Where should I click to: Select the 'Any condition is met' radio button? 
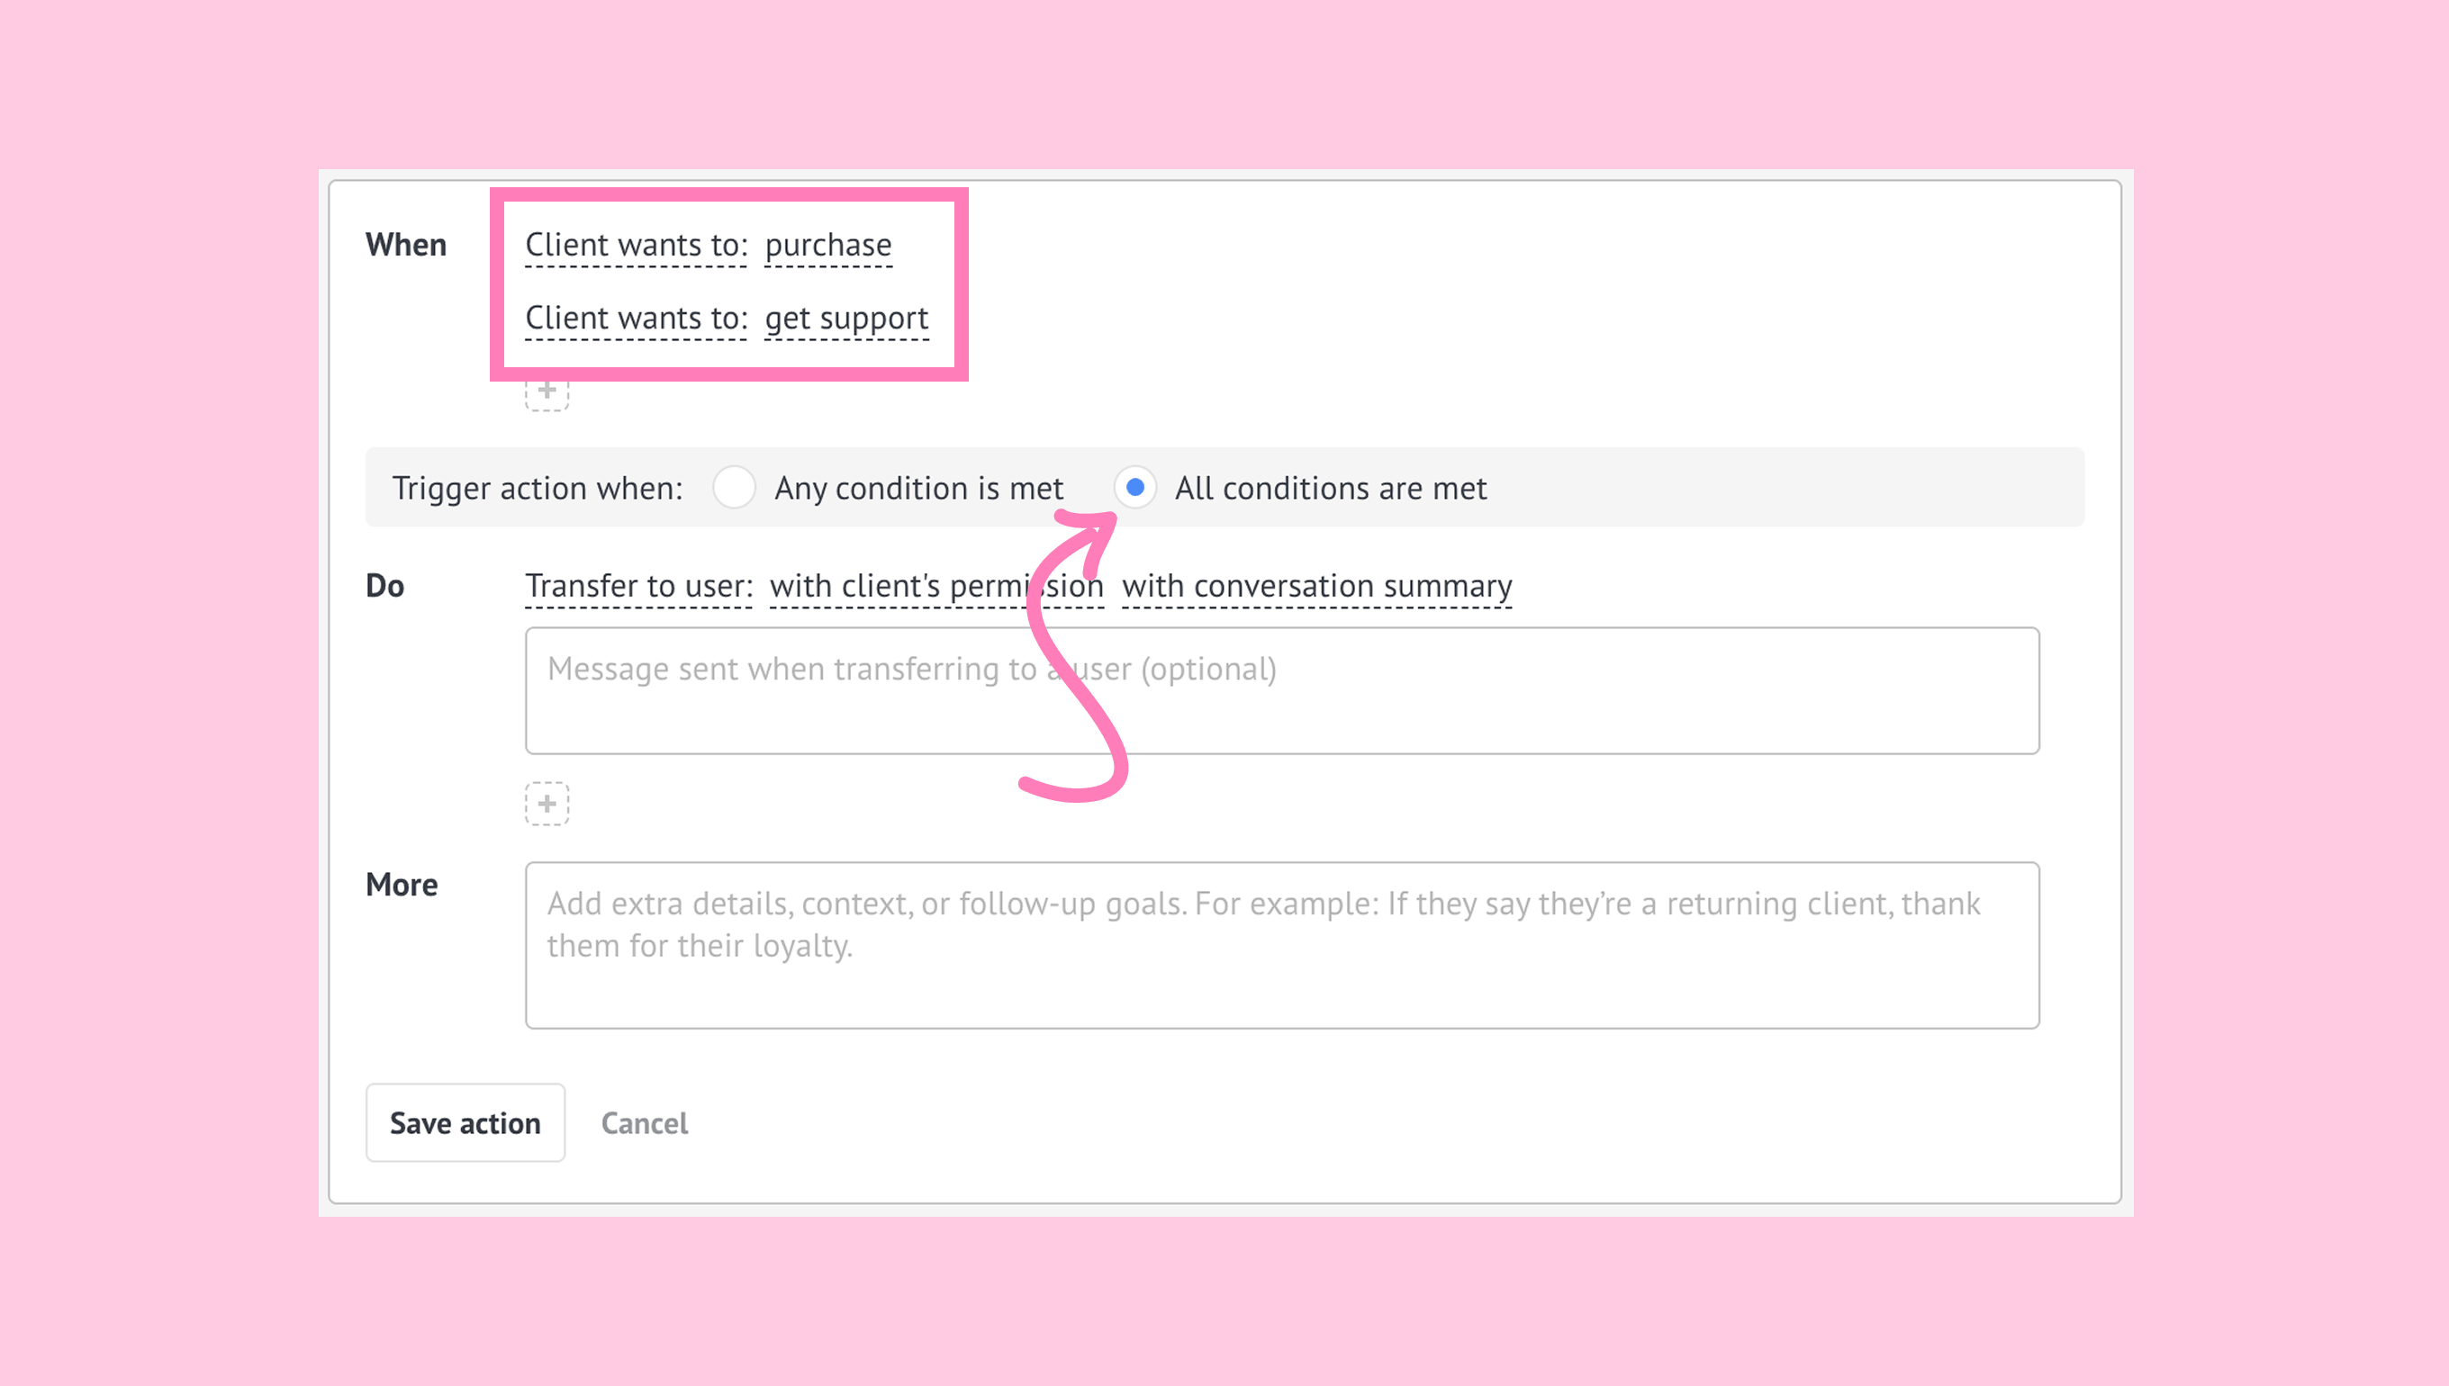pyautogui.click(x=734, y=488)
